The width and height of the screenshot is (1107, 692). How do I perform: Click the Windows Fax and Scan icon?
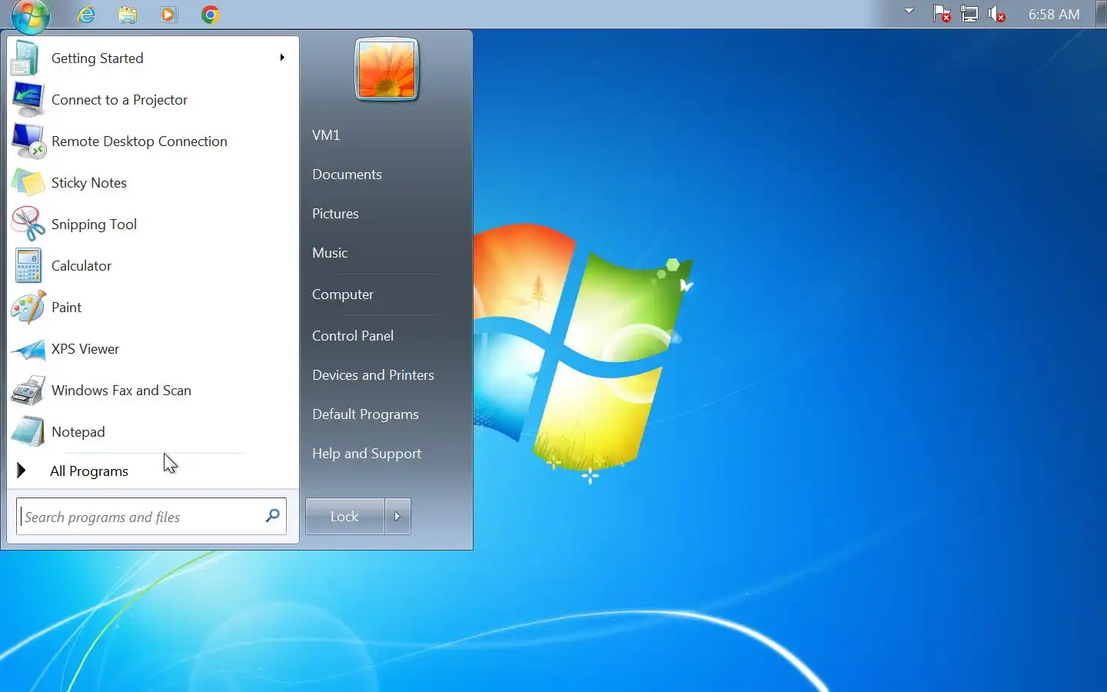(x=28, y=391)
